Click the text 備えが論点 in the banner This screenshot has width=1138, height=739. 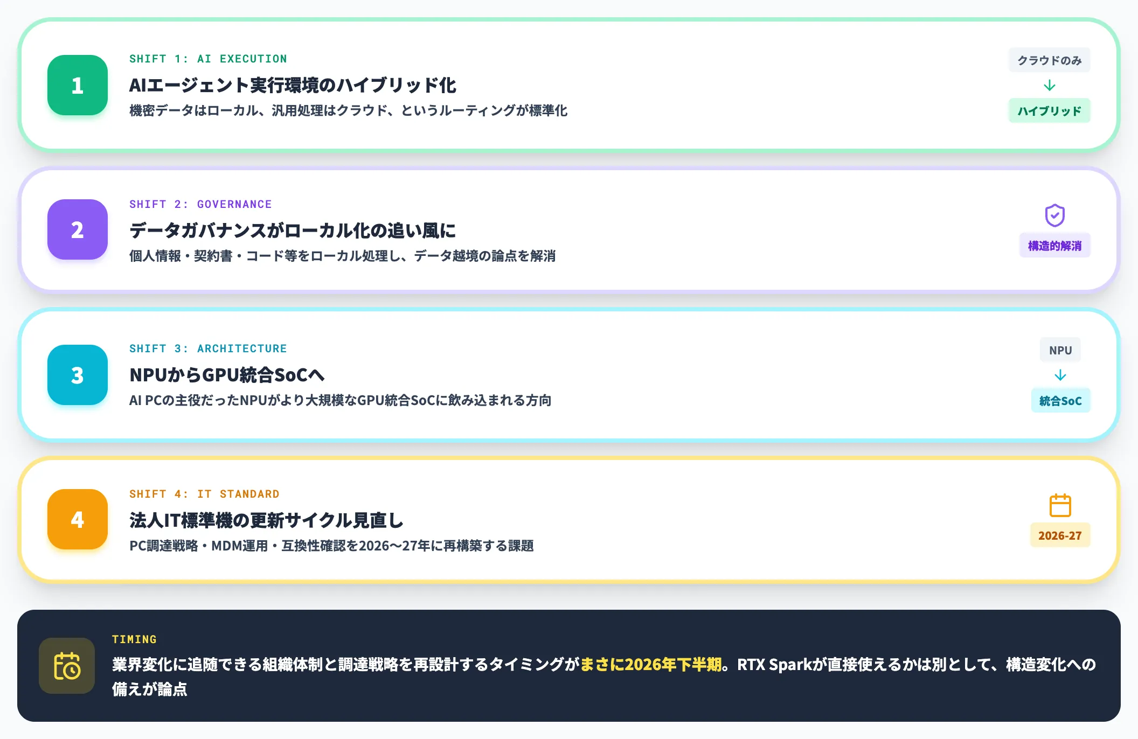(x=149, y=689)
